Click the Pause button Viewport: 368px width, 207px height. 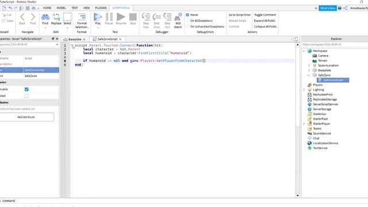(109, 19)
